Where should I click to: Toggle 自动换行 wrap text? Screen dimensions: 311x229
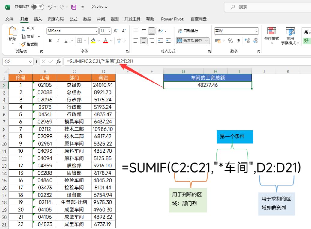tap(188, 31)
